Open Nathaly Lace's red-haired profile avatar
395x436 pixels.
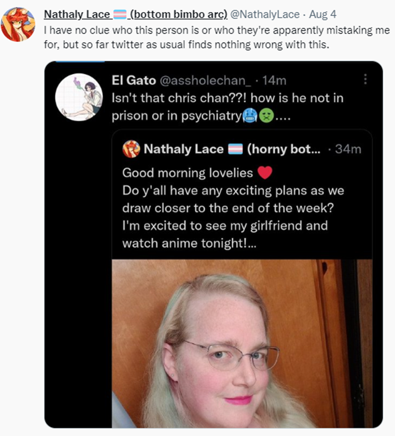pos(18,24)
